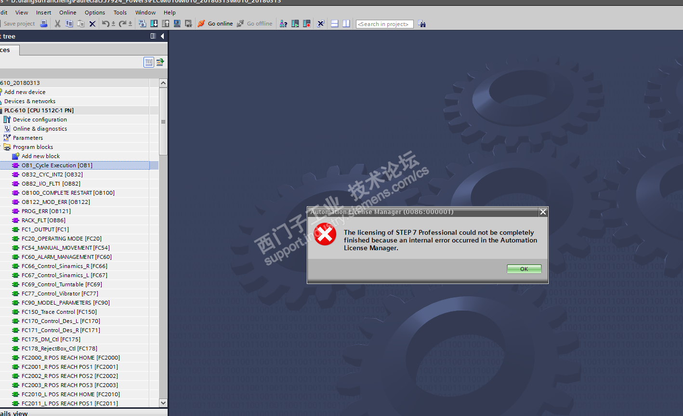Select PROG_ERR [OB121] block

[46, 211]
